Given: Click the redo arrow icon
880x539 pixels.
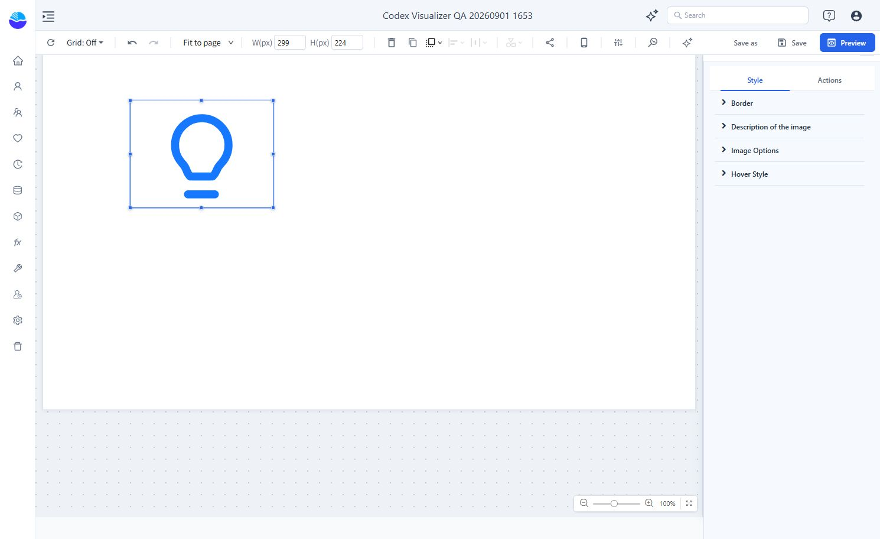Looking at the screenshot, I should pyautogui.click(x=154, y=43).
